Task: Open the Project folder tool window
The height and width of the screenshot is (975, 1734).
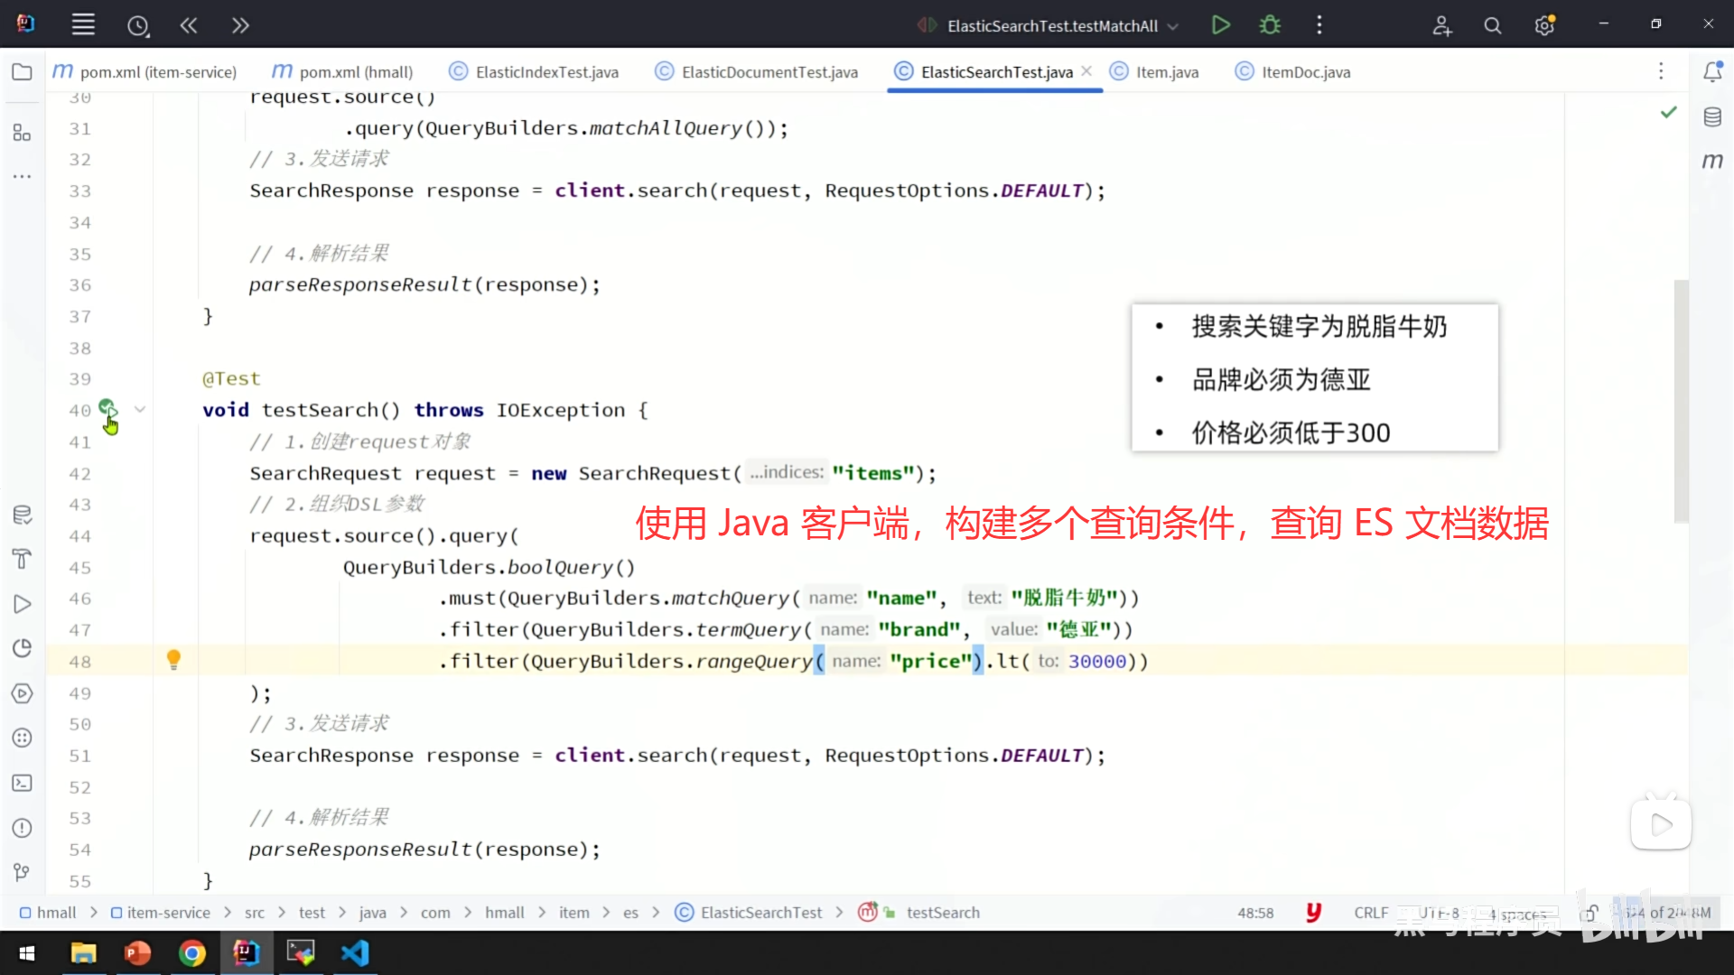Action: coord(22,72)
